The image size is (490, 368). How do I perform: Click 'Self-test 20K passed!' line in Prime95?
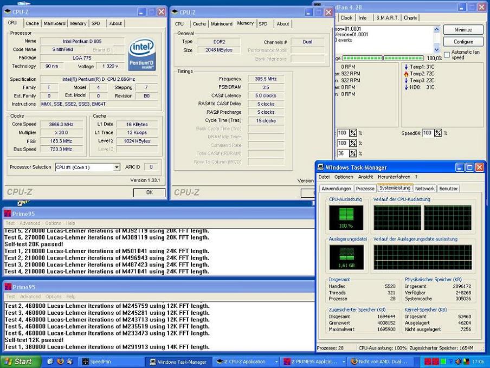click(x=34, y=244)
